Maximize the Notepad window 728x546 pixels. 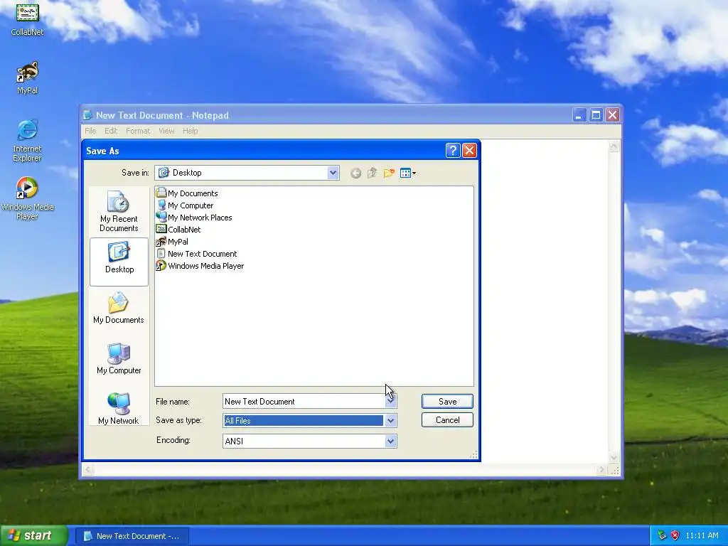pyautogui.click(x=596, y=114)
